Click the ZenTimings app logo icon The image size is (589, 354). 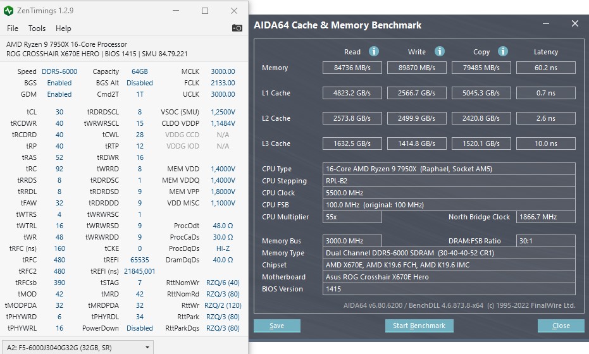(x=8, y=11)
